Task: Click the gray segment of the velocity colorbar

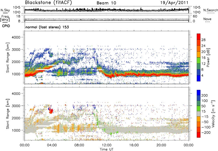Action: coord(199,114)
